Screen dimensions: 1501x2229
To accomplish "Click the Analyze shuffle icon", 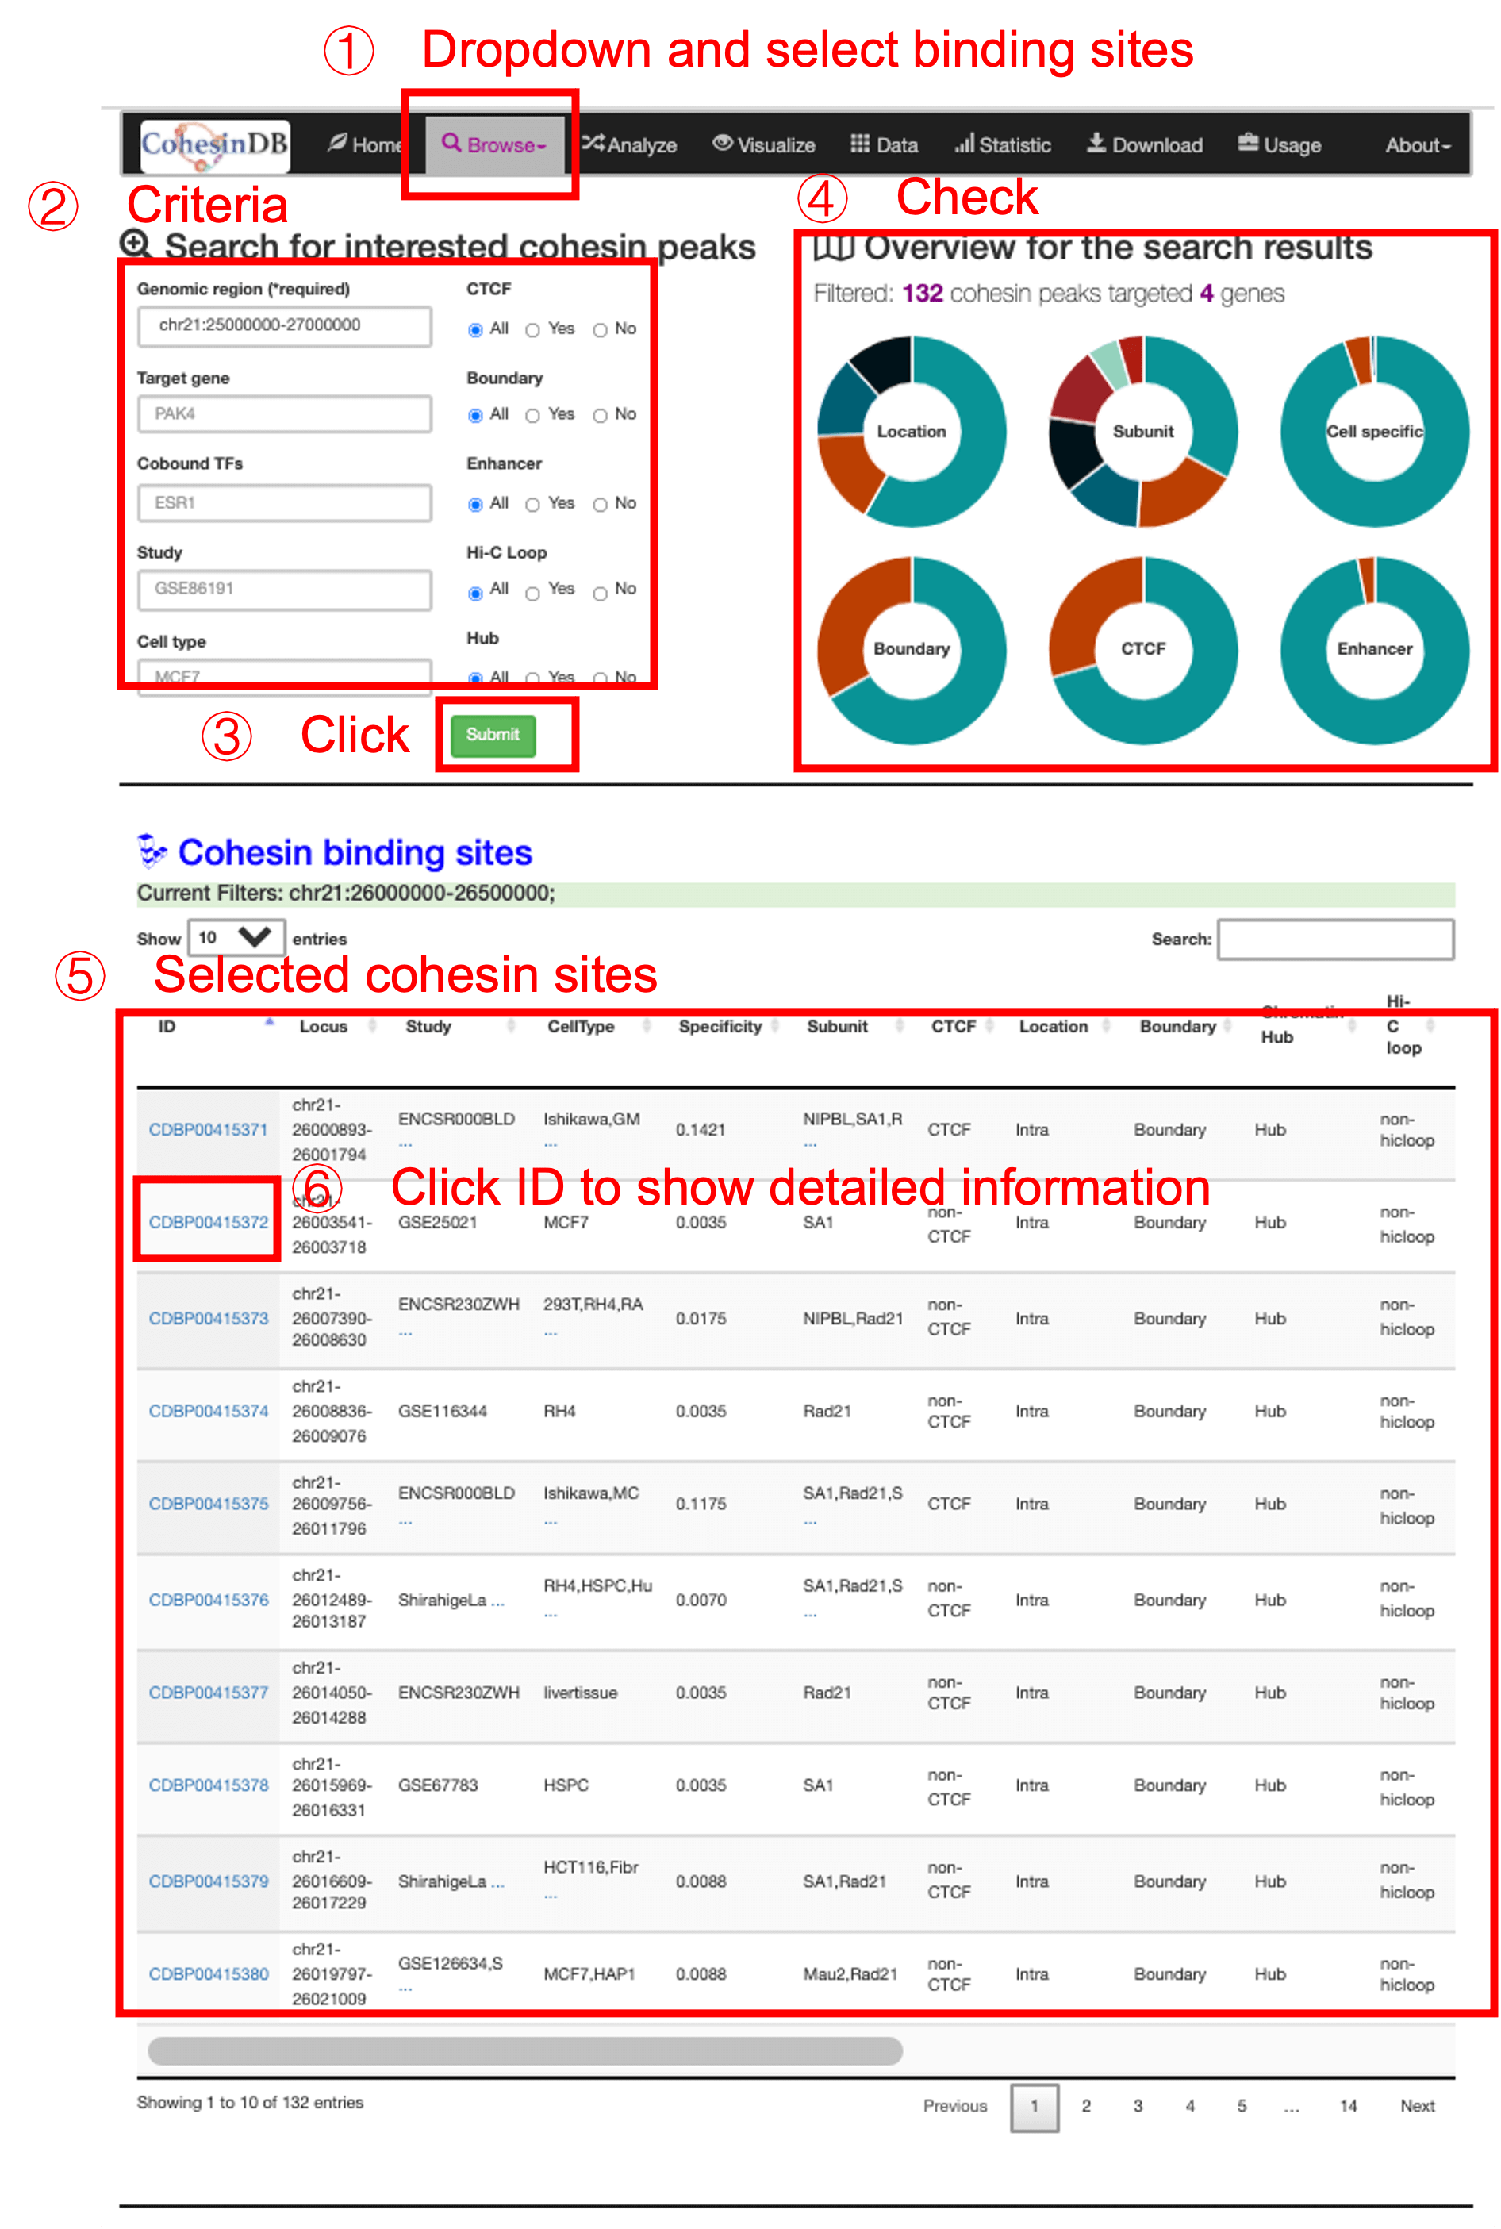I will 594,144.
